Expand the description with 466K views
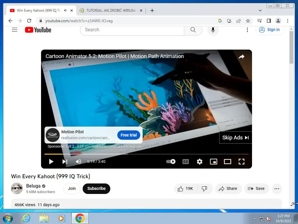The image size is (298, 224). [146, 204]
